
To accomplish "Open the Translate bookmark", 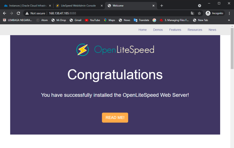I will (141, 20).
